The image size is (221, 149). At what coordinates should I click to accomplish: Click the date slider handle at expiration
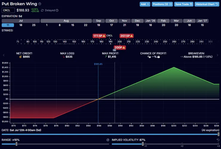click(x=219, y=134)
